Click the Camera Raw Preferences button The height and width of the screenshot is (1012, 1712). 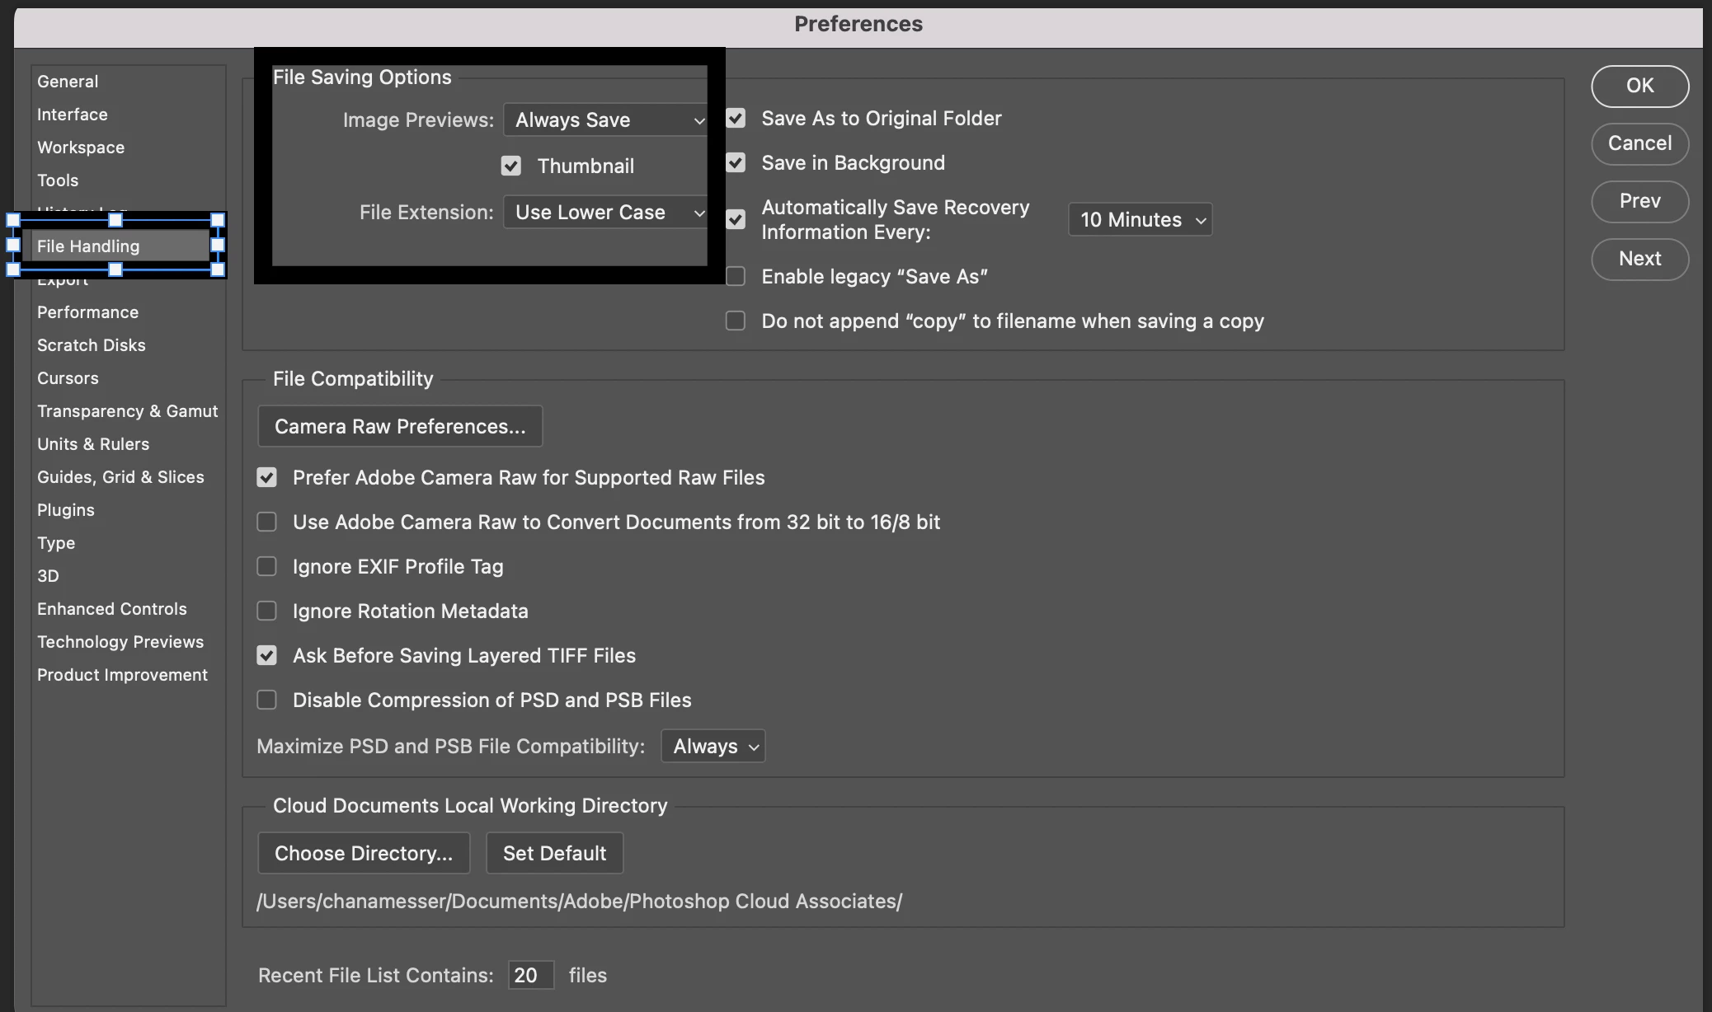click(400, 426)
